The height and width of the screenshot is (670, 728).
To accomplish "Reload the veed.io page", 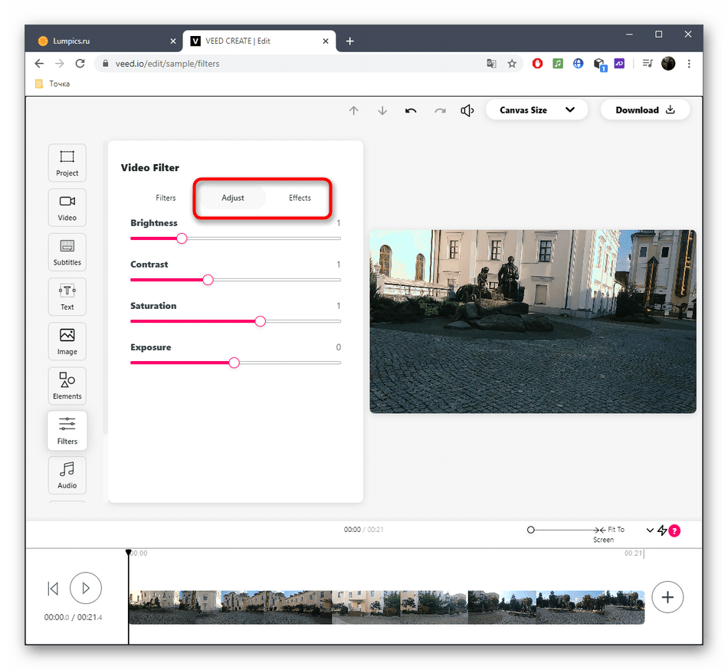I will point(80,64).
